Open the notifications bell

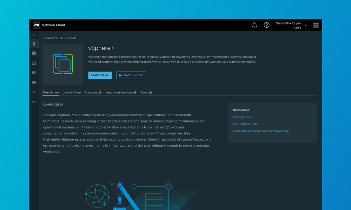(254, 25)
